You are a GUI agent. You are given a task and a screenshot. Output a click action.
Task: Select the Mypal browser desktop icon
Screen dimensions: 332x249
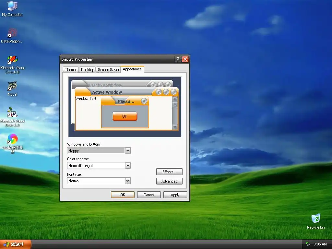[x=12, y=89]
